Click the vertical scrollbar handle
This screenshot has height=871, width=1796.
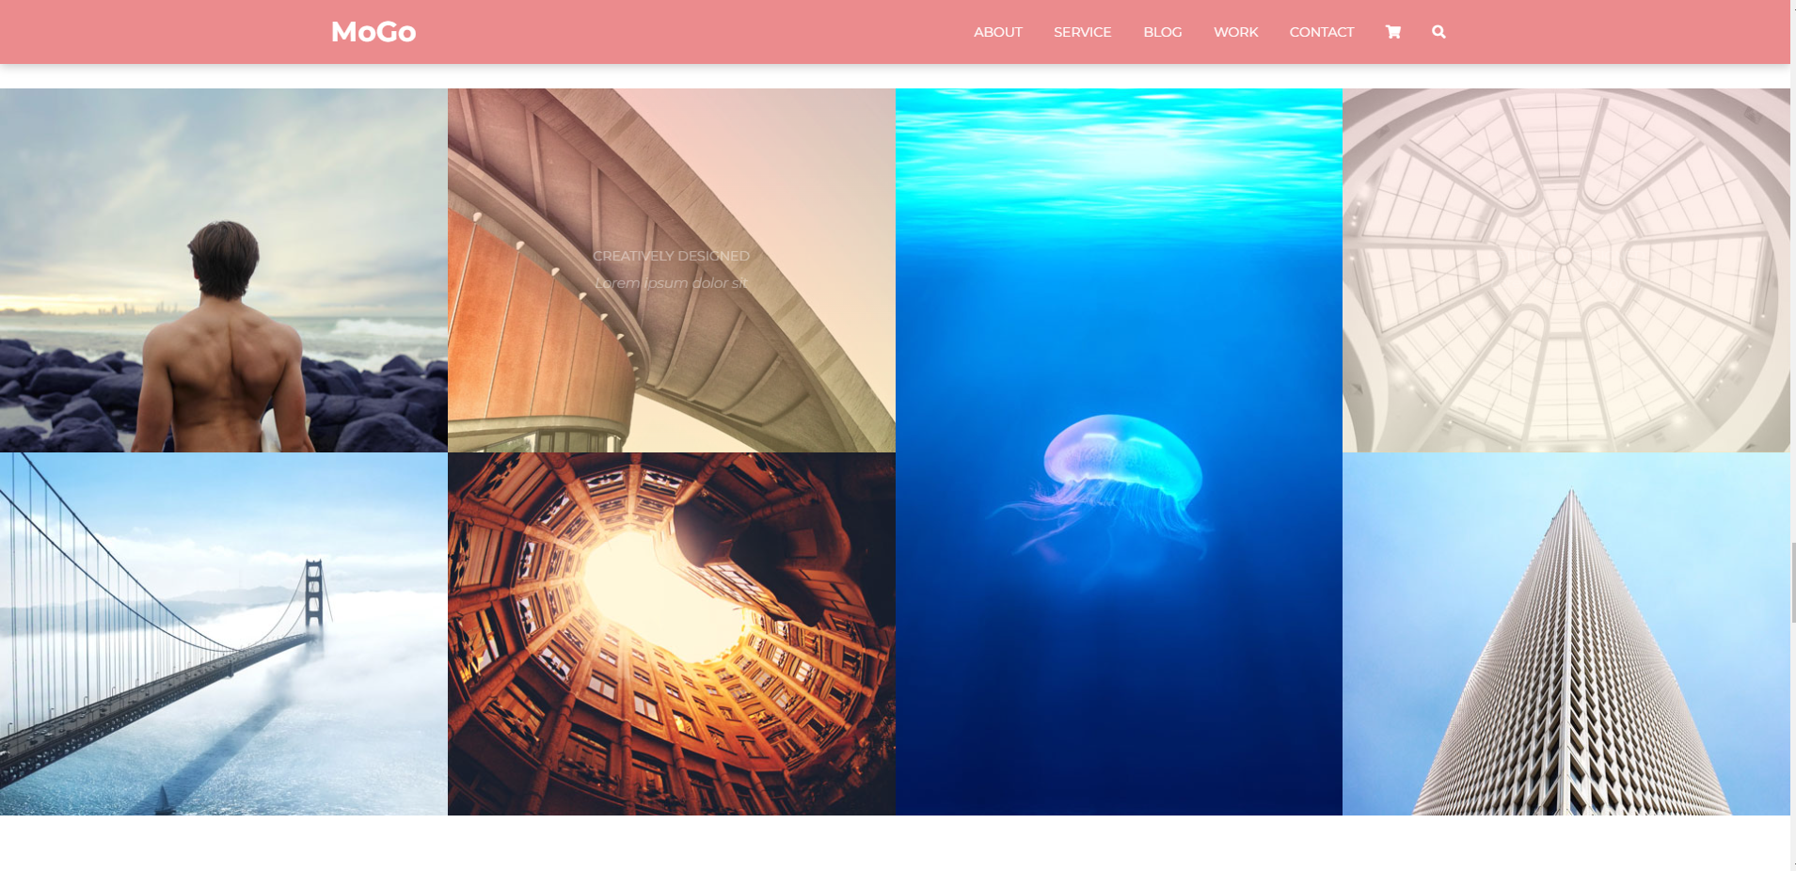coord(1792,581)
